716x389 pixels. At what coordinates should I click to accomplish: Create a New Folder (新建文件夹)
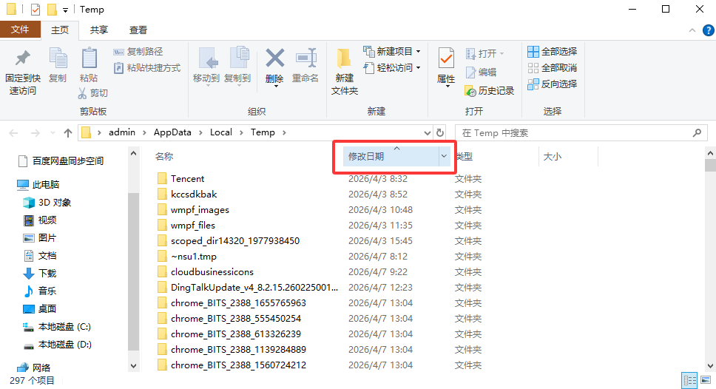click(x=344, y=71)
